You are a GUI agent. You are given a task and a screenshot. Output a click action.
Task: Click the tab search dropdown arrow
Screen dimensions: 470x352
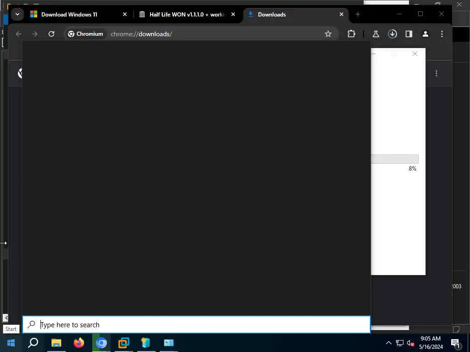17,14
